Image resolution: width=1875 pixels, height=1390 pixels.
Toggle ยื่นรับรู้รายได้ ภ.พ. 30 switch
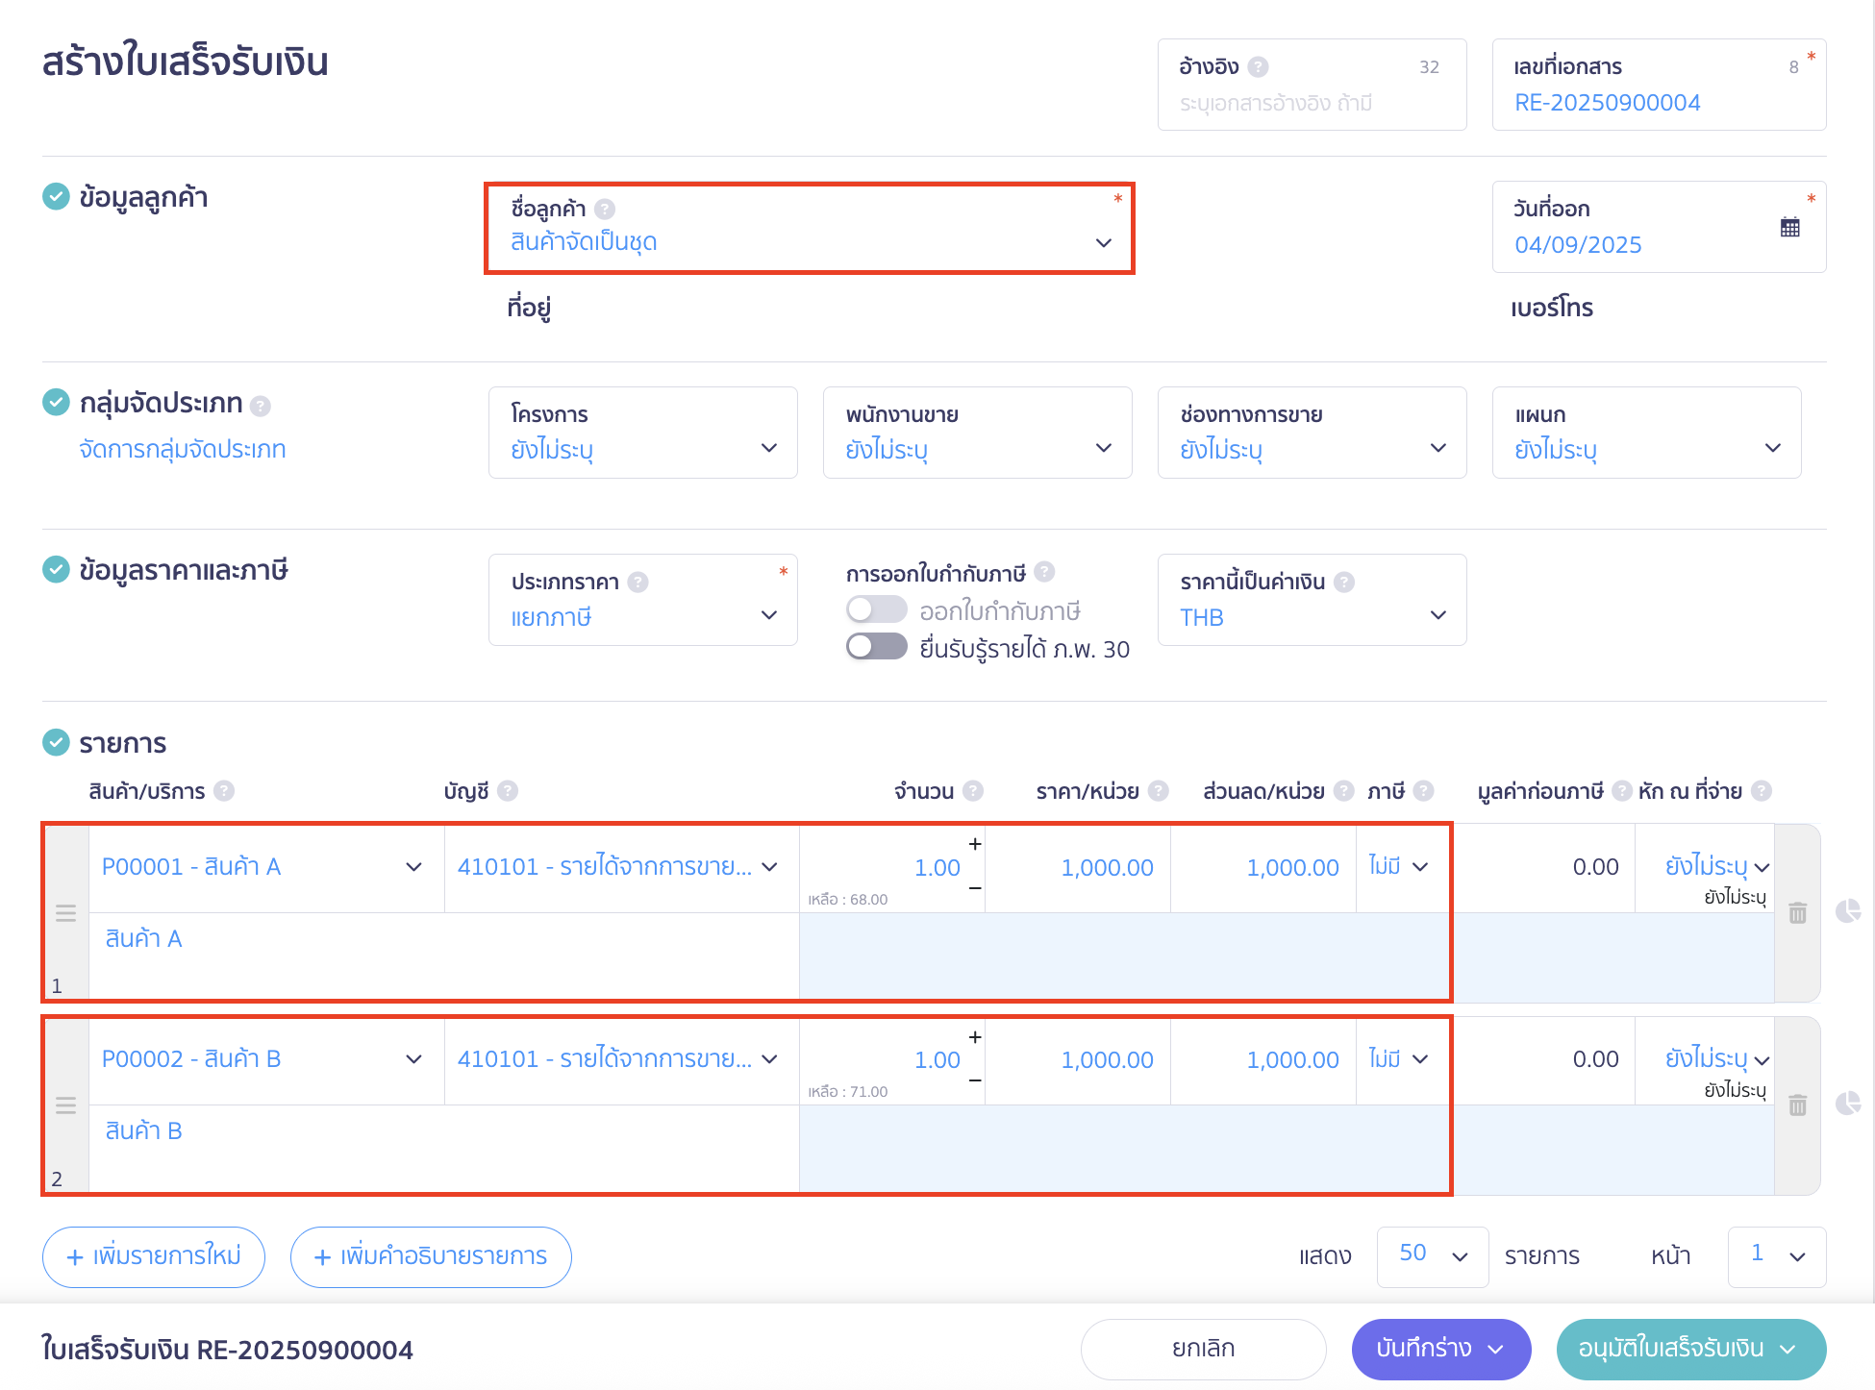876,646
